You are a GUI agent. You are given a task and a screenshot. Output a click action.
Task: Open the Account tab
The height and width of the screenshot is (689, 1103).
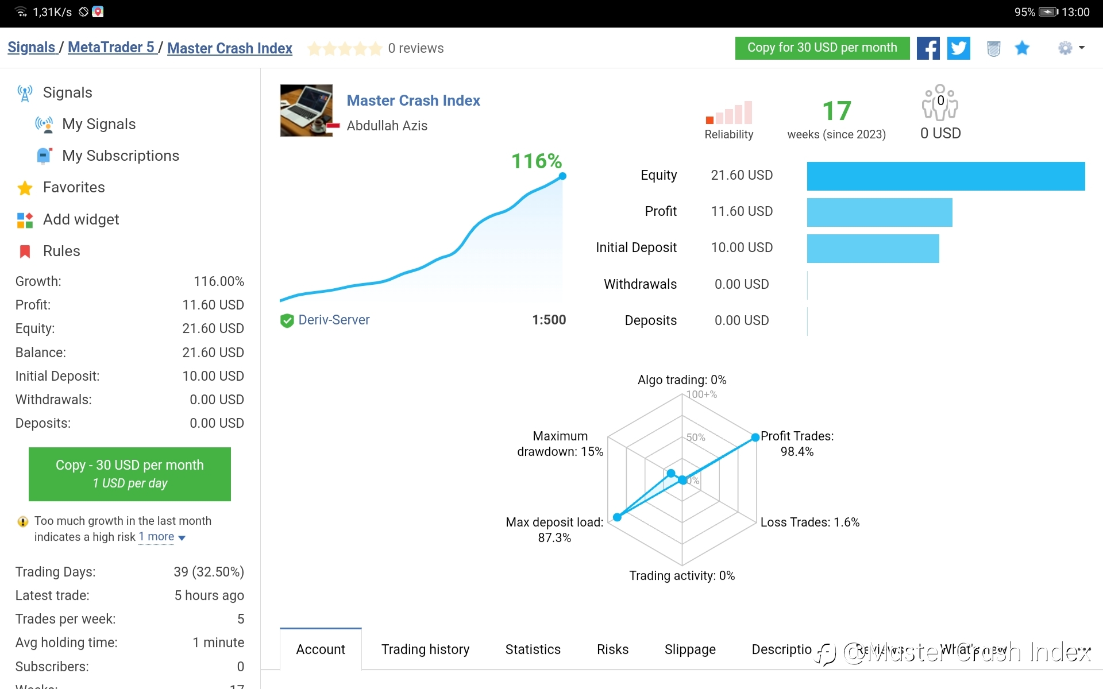pos(321,649)
